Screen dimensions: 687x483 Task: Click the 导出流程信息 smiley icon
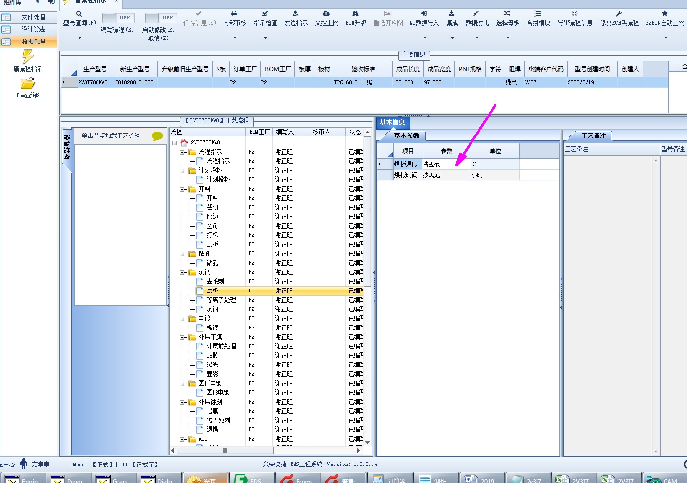pyautogui.click(x=575, y=14)
